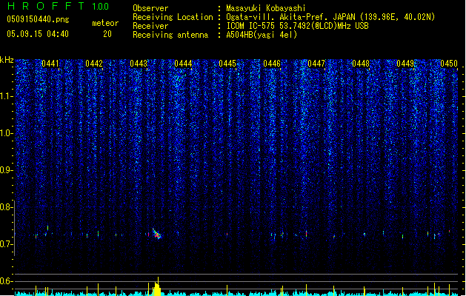This screenshot has width=466, height=296.
Task: Click the HROFFT 1.0.0 title text
Action: 59,6
